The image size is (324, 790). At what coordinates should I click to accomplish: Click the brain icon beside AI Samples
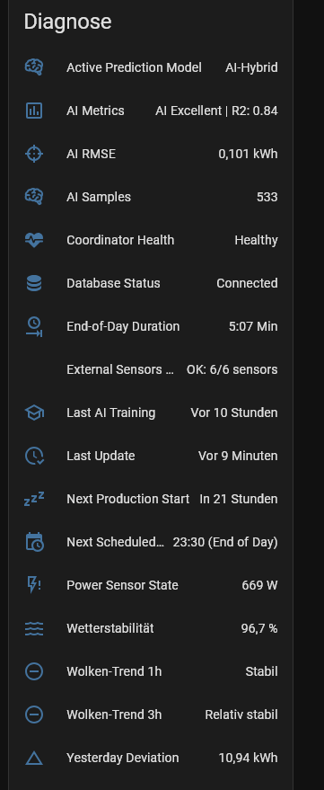tap(34, 197)
